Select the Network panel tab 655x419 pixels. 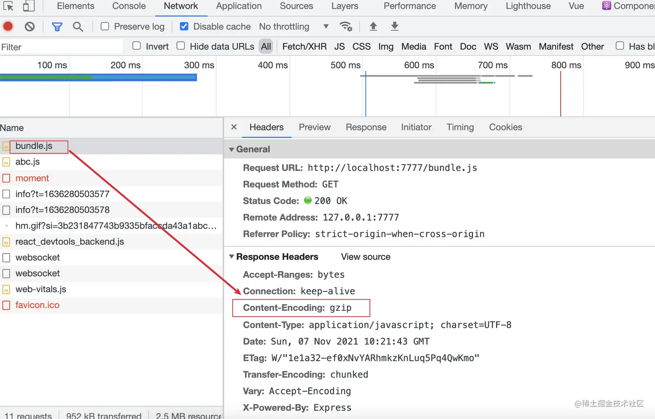[181, 6]
